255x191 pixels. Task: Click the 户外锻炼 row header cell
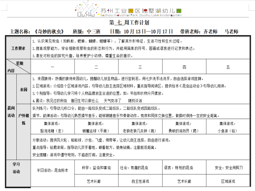pos(23,119)
